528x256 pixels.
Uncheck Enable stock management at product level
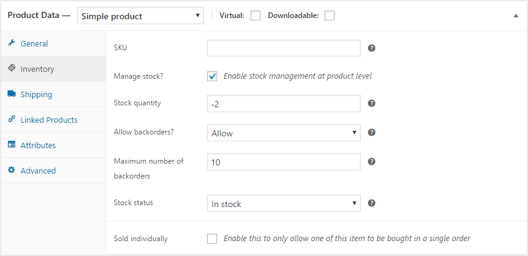point(212,76)
